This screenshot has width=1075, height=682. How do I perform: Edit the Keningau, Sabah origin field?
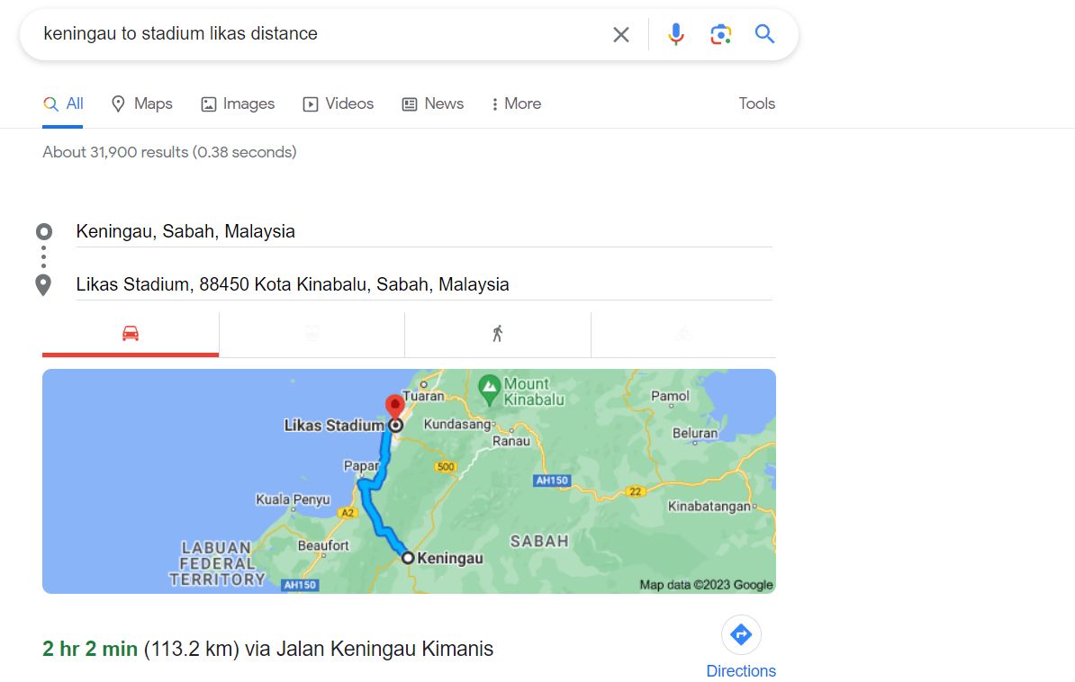click(424, 231)
